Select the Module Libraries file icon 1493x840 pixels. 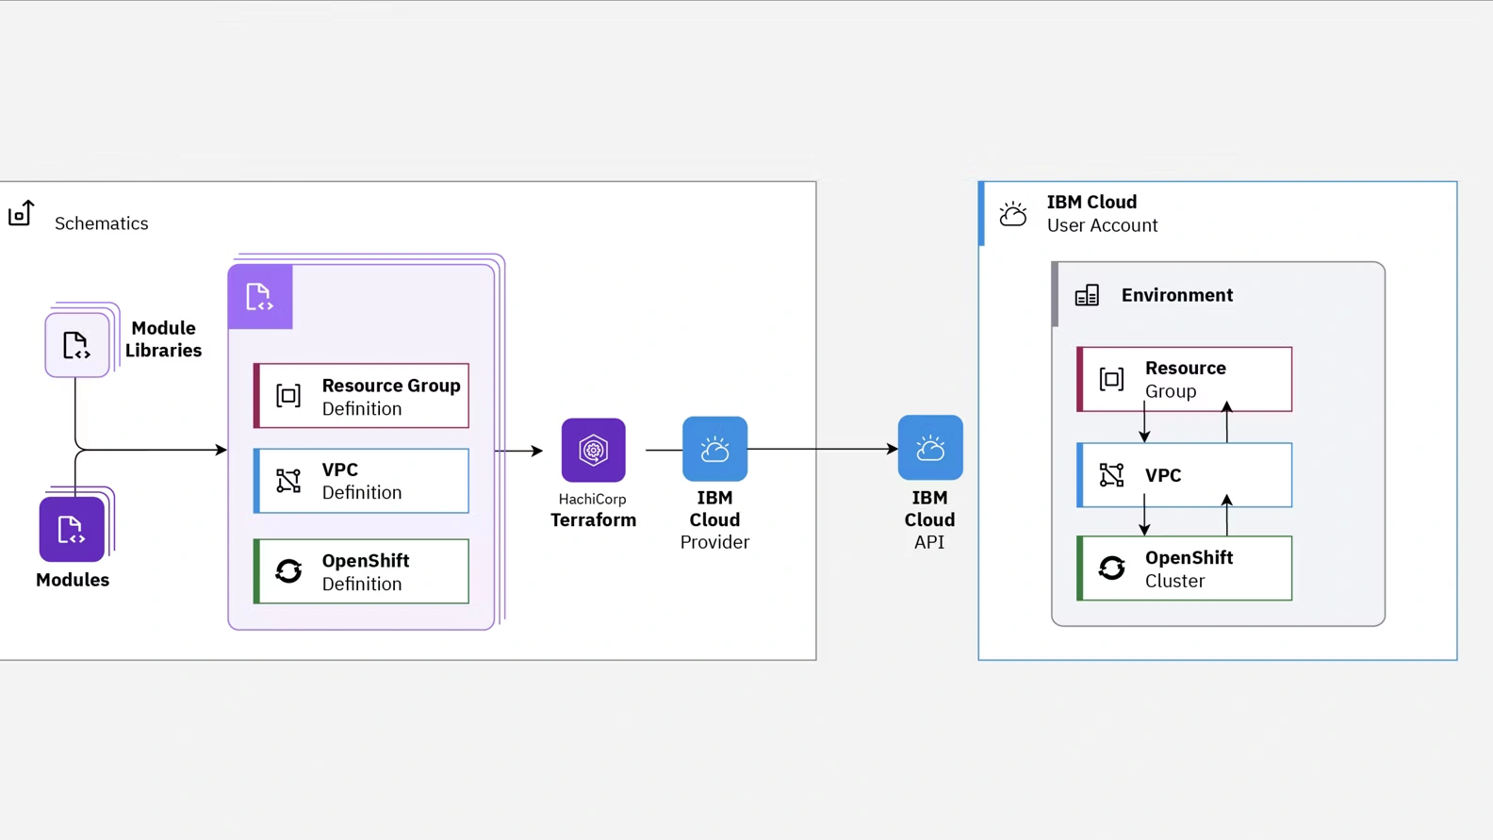click(76, 345)
